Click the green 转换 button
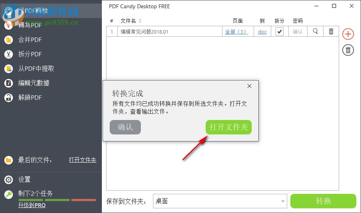361x213 pixels. (x=323, y=201)
